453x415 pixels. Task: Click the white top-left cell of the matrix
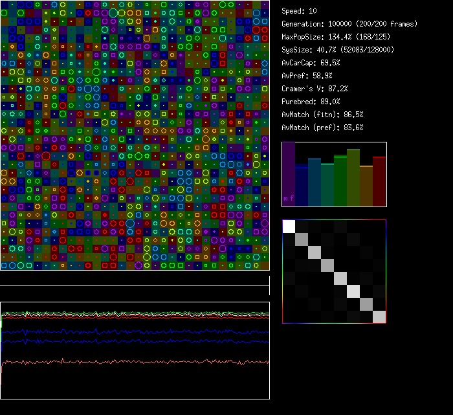[289, 227]
